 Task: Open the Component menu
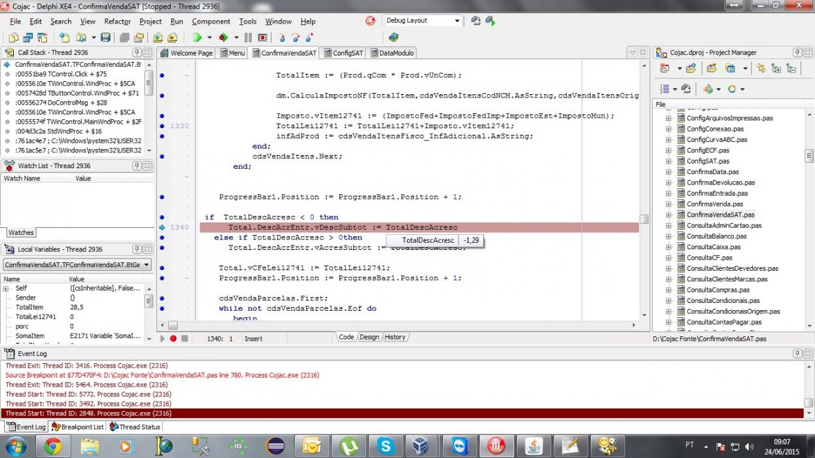[x=211, y=21]
